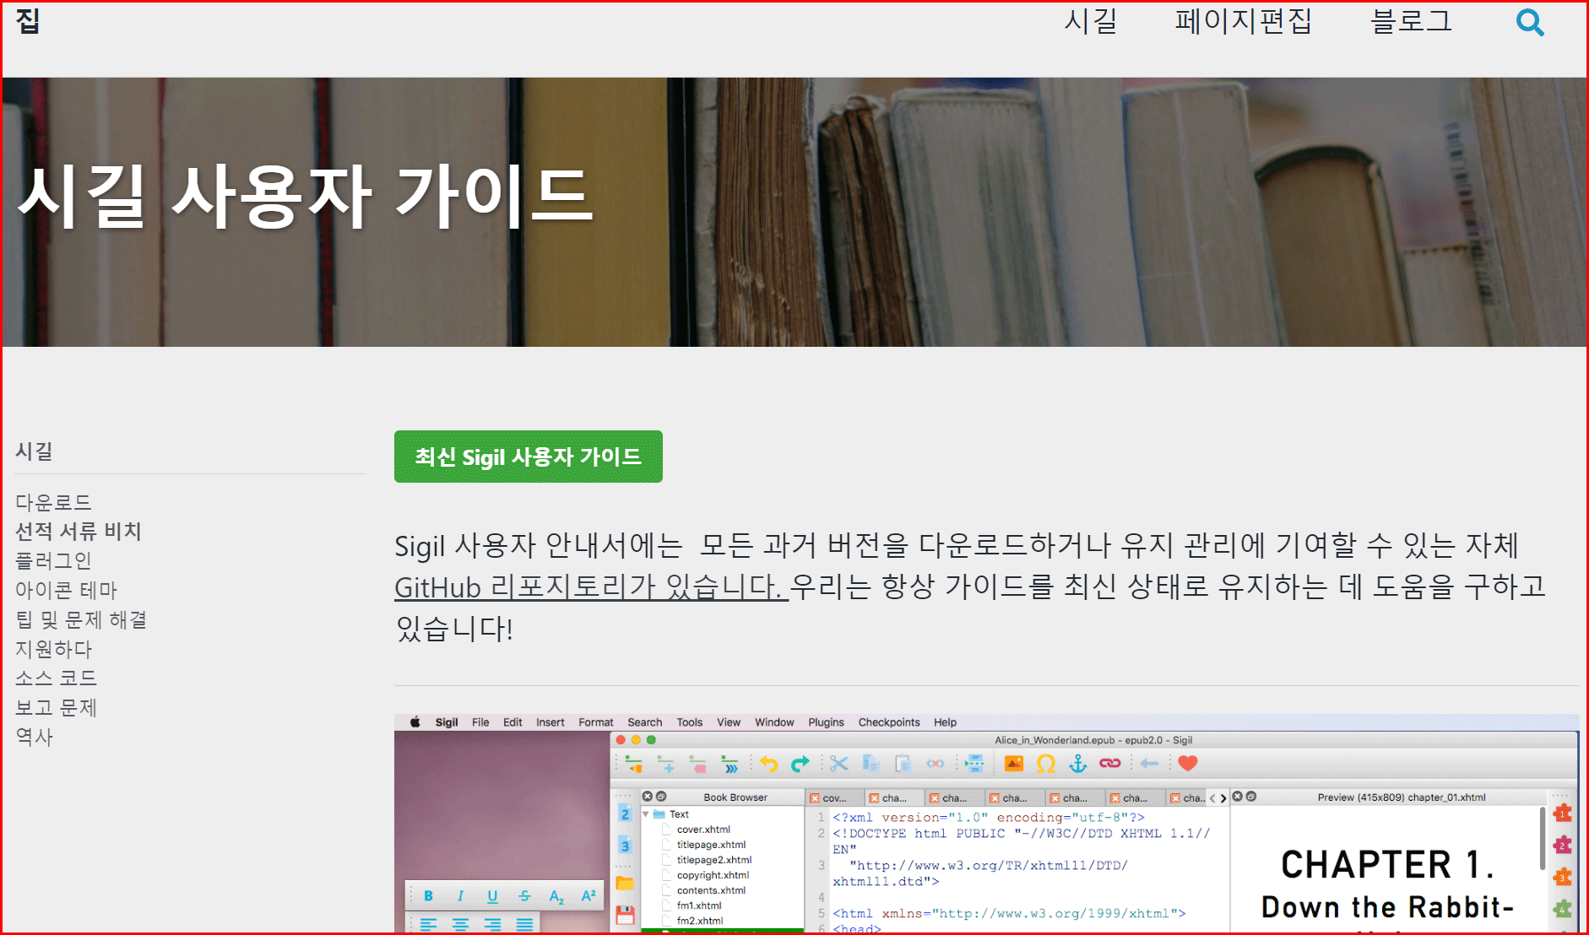Click the red floppy Save icon
1589x935 pixels.
[x=625, y=915]
